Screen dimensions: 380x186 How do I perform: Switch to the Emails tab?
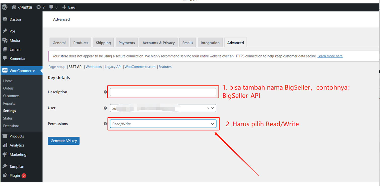(188, 43)
